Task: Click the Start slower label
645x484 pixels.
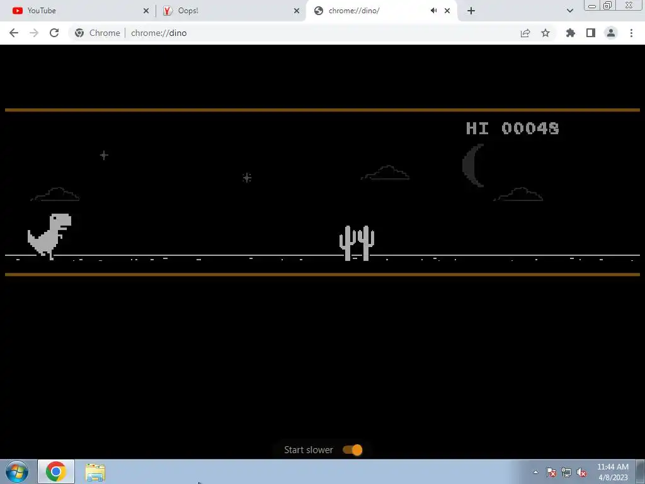Action: pyautogui.click(x=309, y=450)
